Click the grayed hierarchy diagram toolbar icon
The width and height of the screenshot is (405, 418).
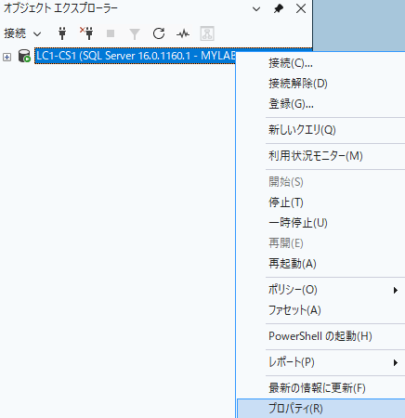[207, 33]
